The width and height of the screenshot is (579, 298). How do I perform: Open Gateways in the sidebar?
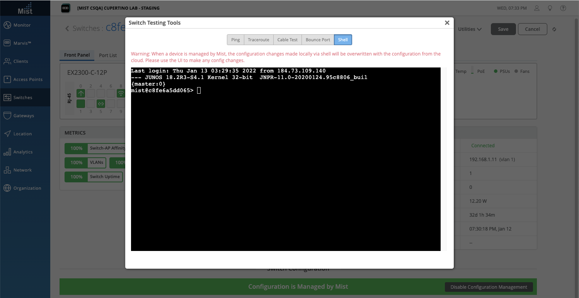(25, 116)
